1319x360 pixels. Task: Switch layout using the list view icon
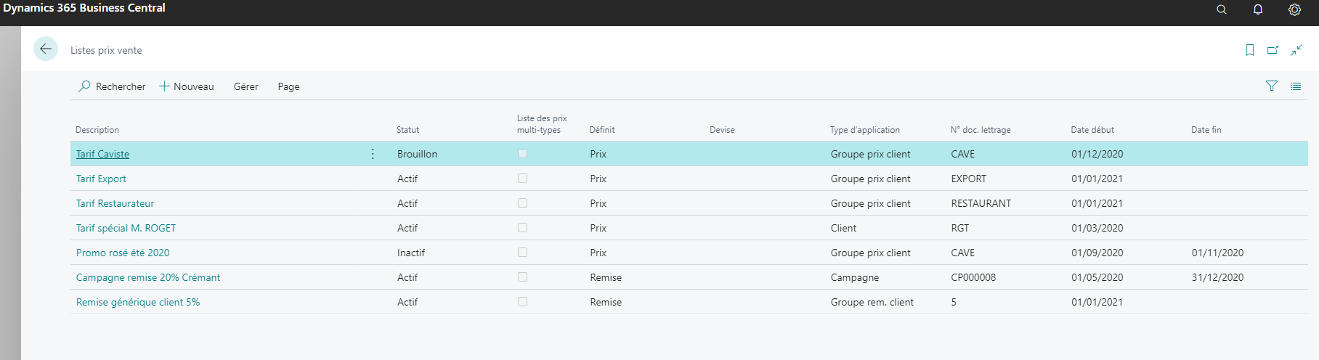1296,86
